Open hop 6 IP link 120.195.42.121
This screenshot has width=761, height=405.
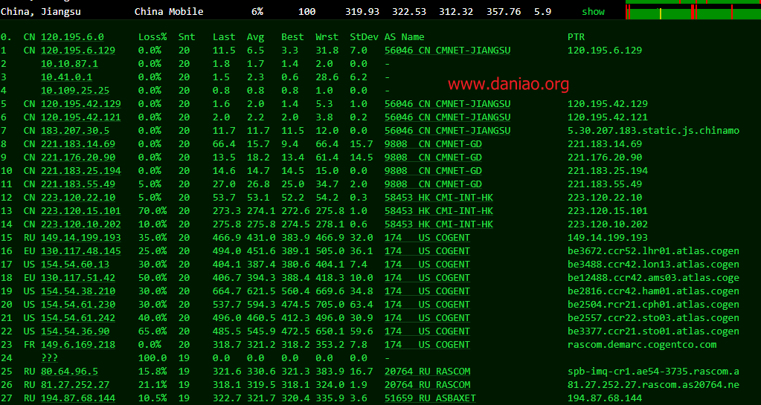click(81, 117)
